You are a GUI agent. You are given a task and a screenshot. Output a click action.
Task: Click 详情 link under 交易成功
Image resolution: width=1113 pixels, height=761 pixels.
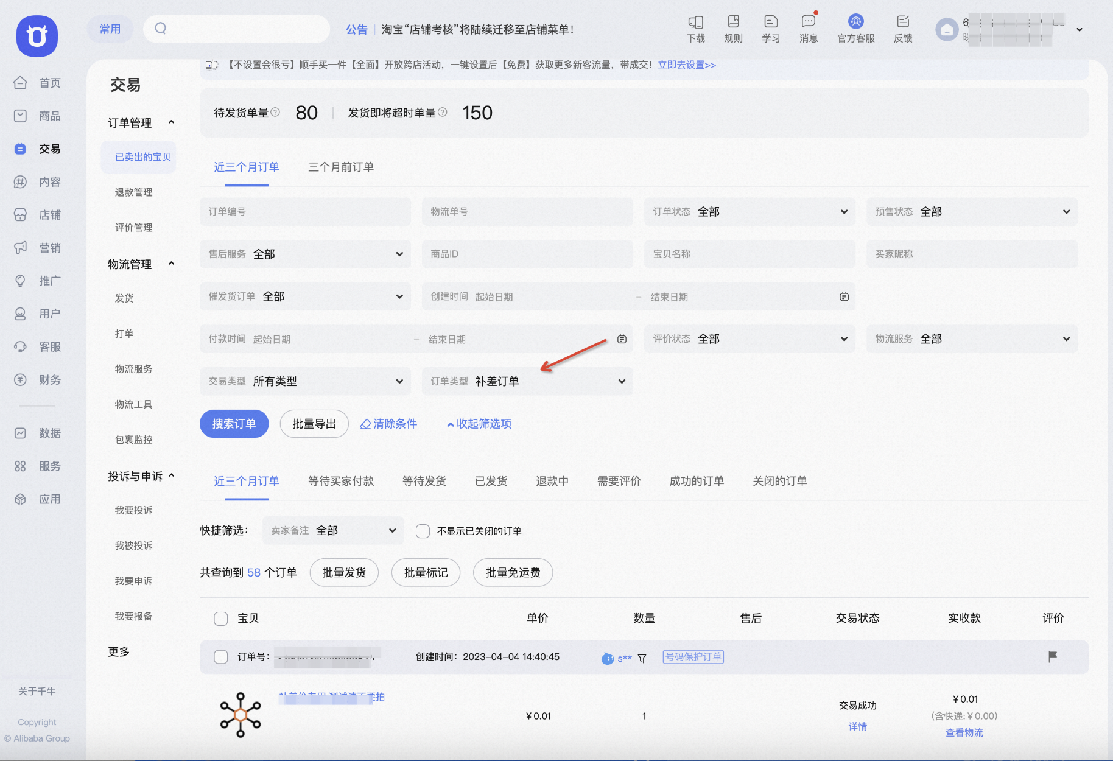857,726
